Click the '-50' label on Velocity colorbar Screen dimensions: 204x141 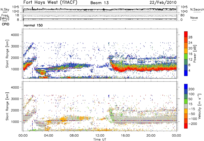pyautogui.click(x=192, y=114)
